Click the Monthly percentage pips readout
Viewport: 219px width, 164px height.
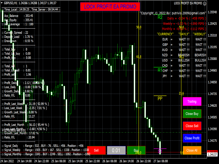[184, 29]
